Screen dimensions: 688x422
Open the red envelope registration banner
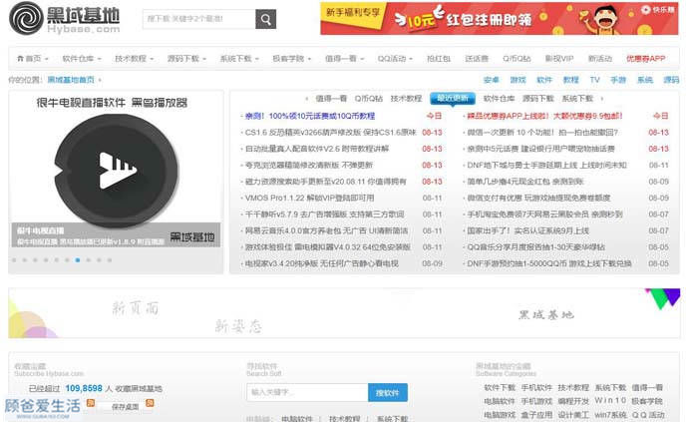point(500,18)
